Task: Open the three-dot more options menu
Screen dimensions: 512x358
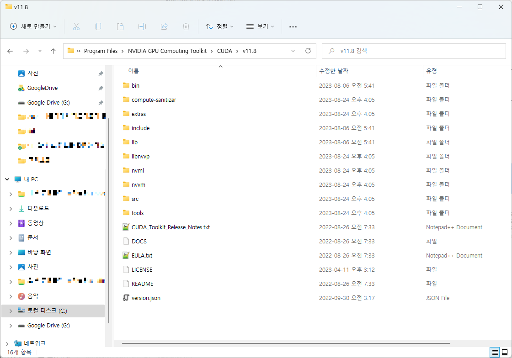Action: pos(293,27)
